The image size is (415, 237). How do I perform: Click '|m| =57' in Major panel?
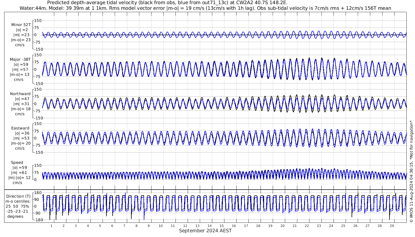tap(20, 69)
